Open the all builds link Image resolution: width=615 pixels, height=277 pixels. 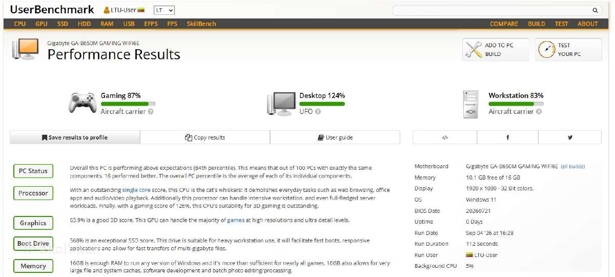[x=573, y=166]
